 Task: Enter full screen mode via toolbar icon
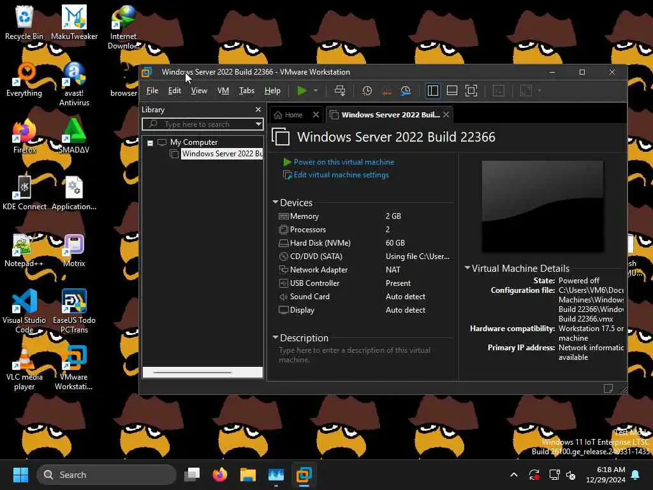tap(471, 91)
